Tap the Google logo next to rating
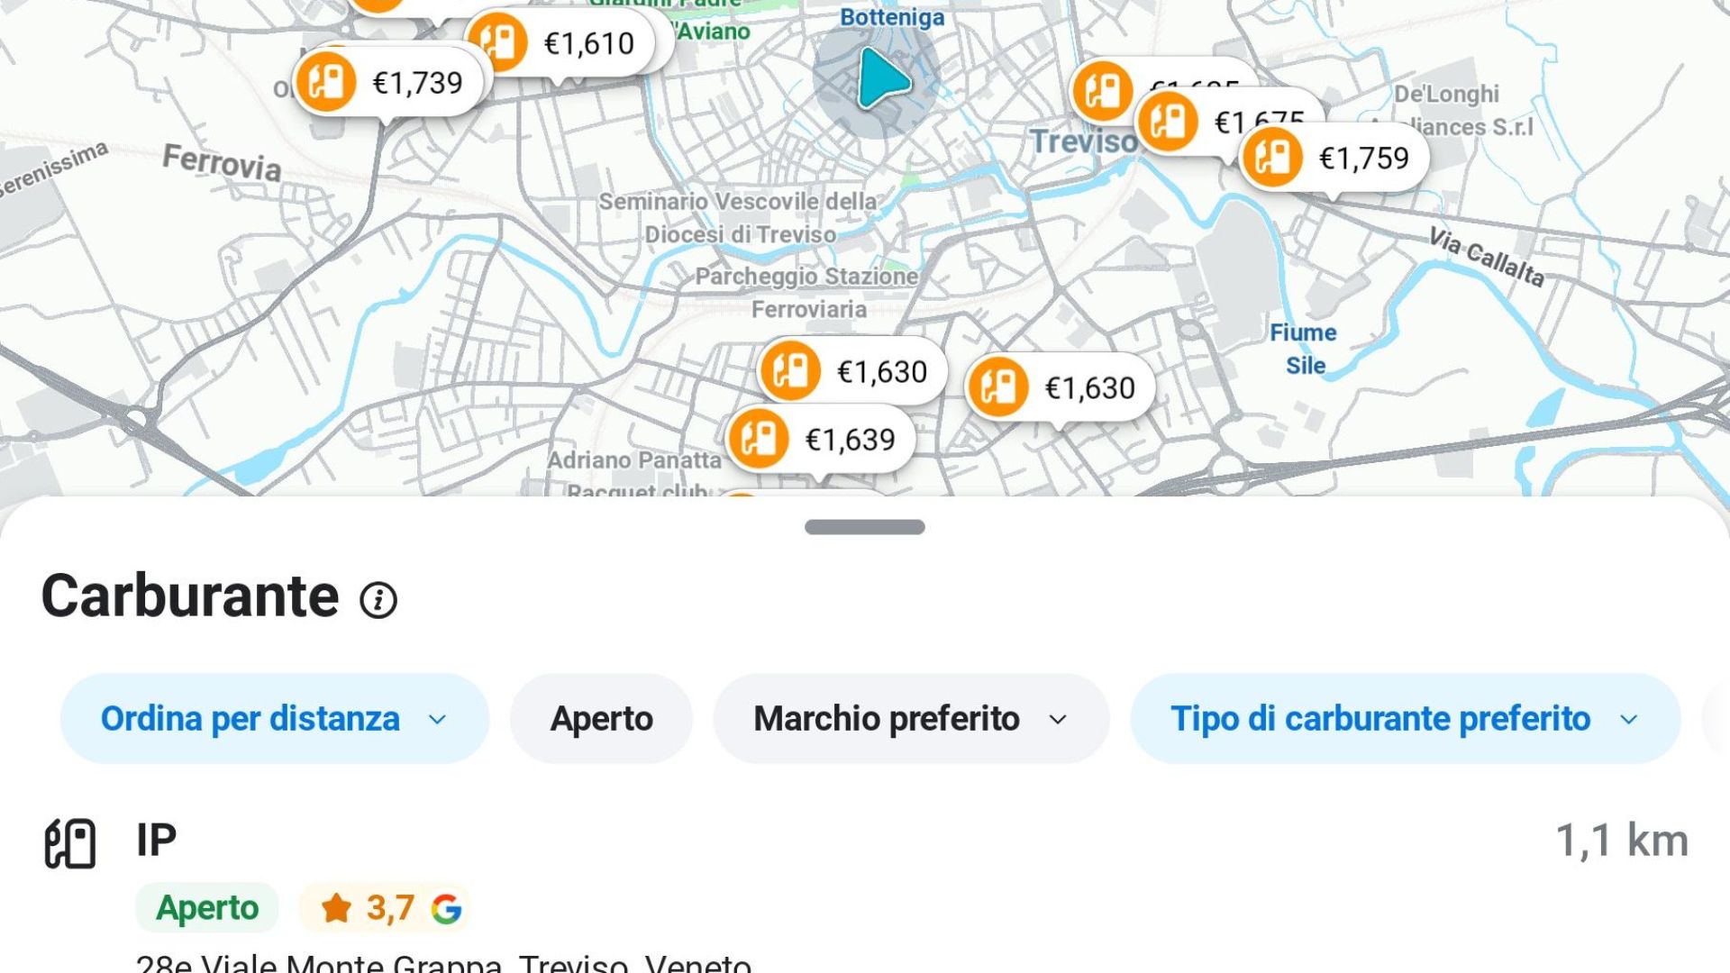 click(x=446, y=908)
